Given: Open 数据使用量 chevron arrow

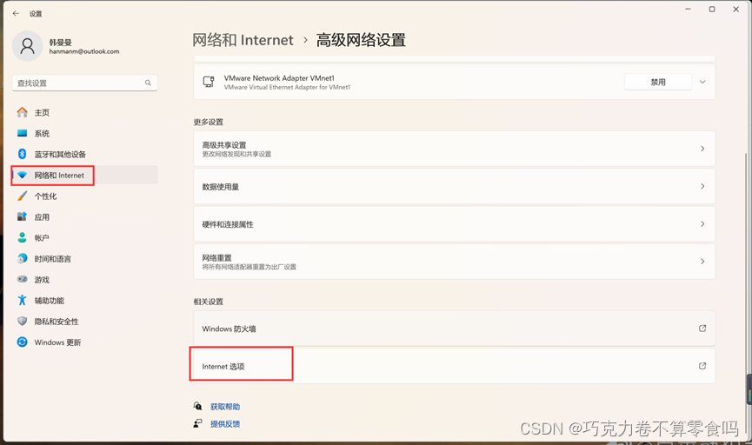Looking at the screenshot, I should (702, 186).
